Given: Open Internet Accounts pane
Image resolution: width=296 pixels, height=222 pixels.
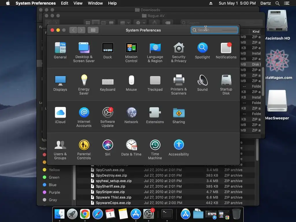Looking at the screenshot, I should (84, 117).
